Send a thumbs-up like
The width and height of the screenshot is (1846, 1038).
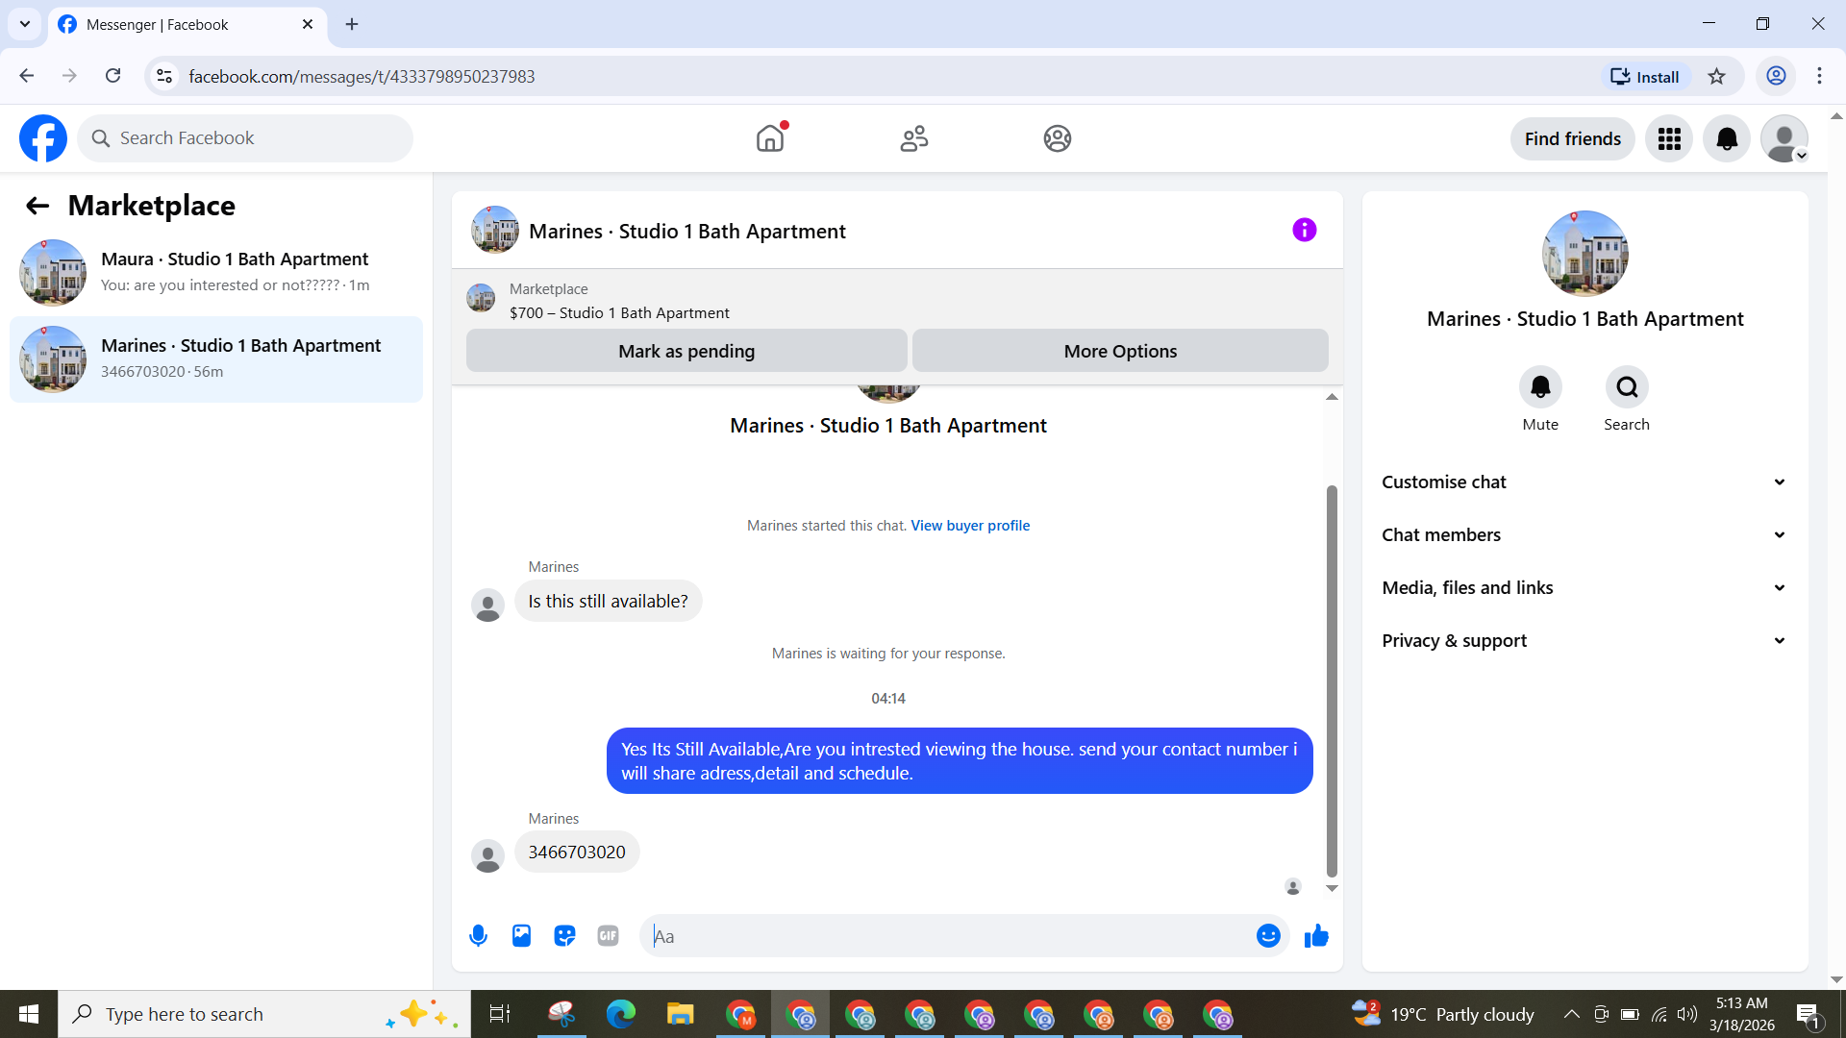[x=1316, y=935]
